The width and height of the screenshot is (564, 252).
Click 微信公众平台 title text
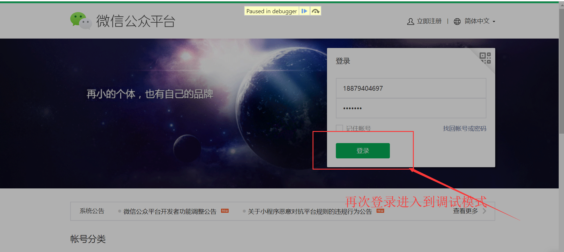(136, 21)
